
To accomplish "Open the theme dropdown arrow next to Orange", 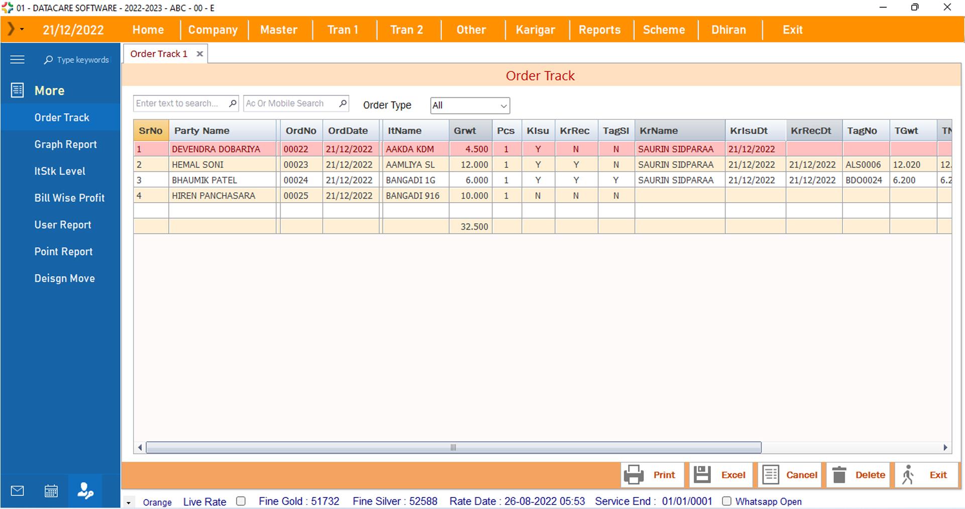I will click(x=129, y=502).
